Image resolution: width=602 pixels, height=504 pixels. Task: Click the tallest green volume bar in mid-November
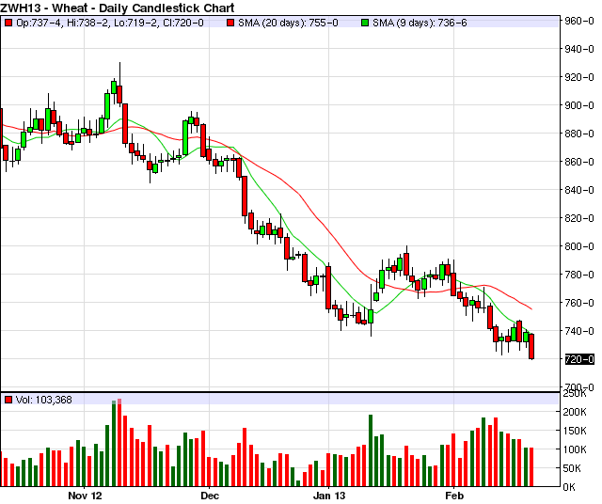coord(114,444)
